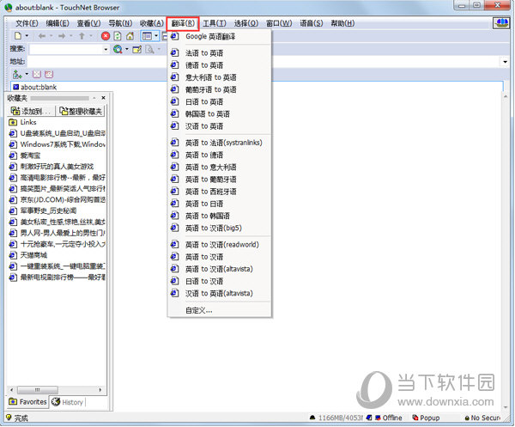Click the first pink mail icon

[37, 74]
